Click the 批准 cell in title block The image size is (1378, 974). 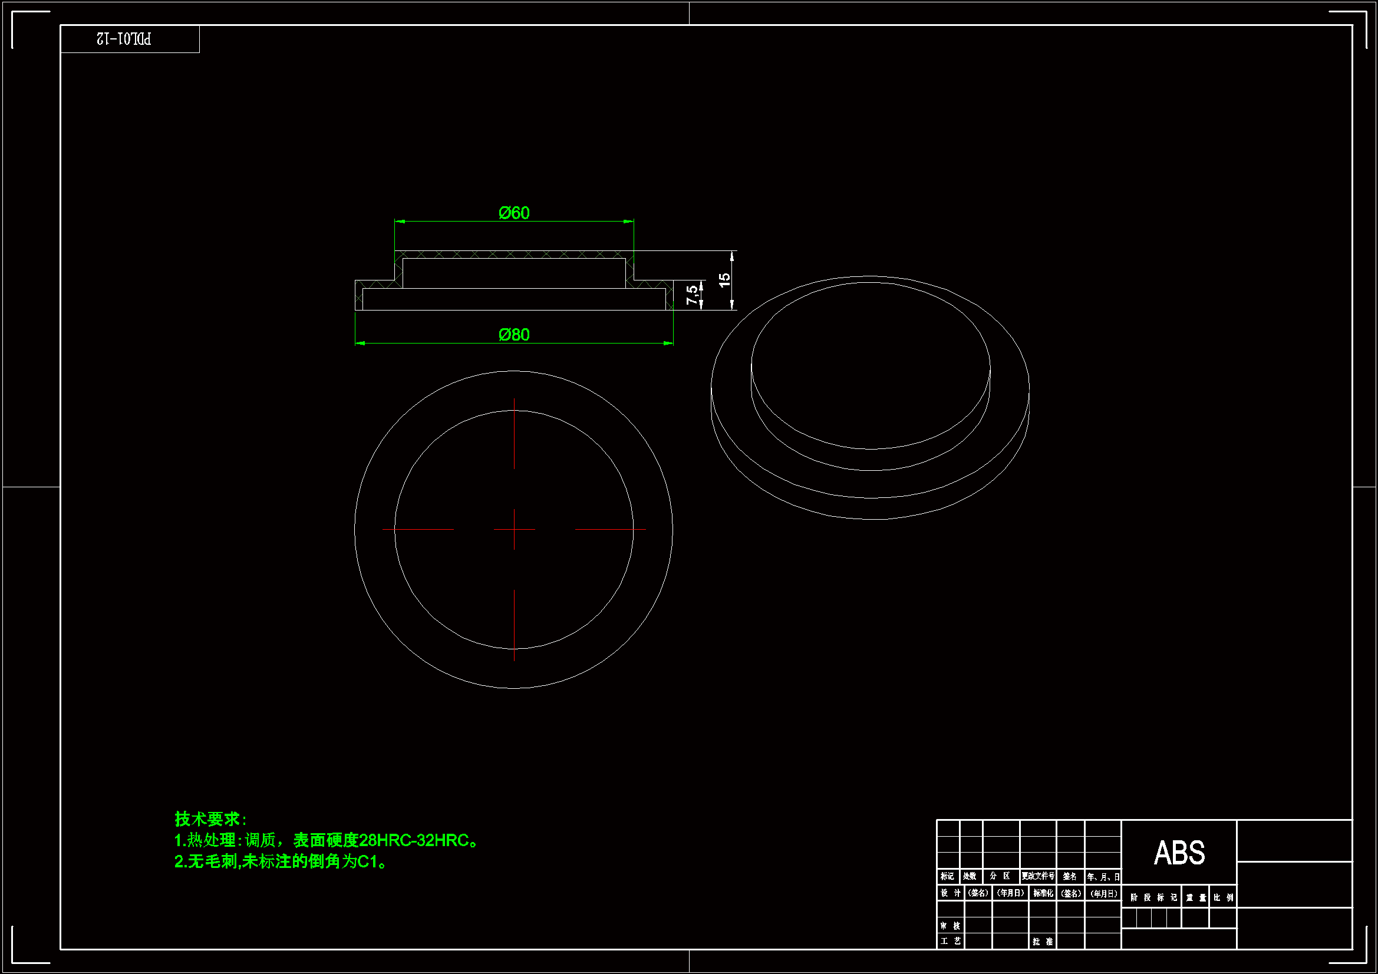(x=1043, y=942)
